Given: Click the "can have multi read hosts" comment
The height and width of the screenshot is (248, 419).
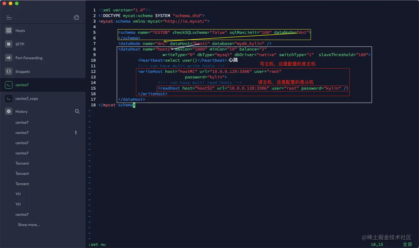Looking at the screenshot, I should click(x=200, y=83).
